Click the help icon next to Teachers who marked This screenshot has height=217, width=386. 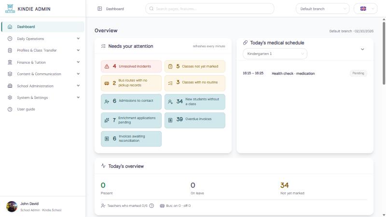(152, 206)
